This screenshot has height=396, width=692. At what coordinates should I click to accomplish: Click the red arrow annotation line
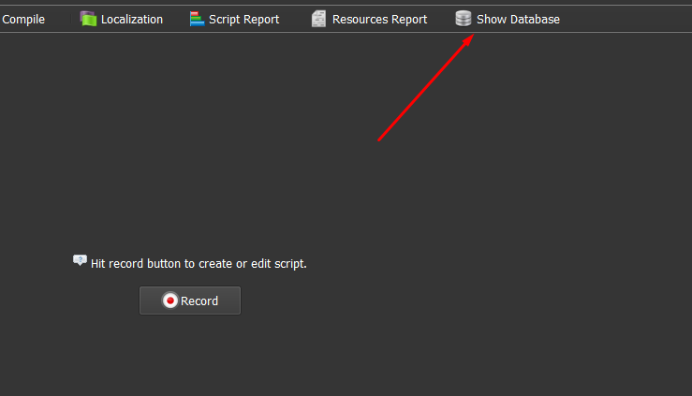[x=421, y=94]
